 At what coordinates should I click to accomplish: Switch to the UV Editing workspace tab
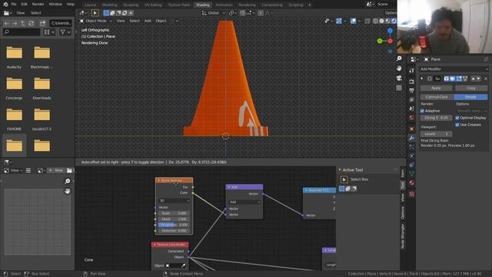tap(153, 5)
